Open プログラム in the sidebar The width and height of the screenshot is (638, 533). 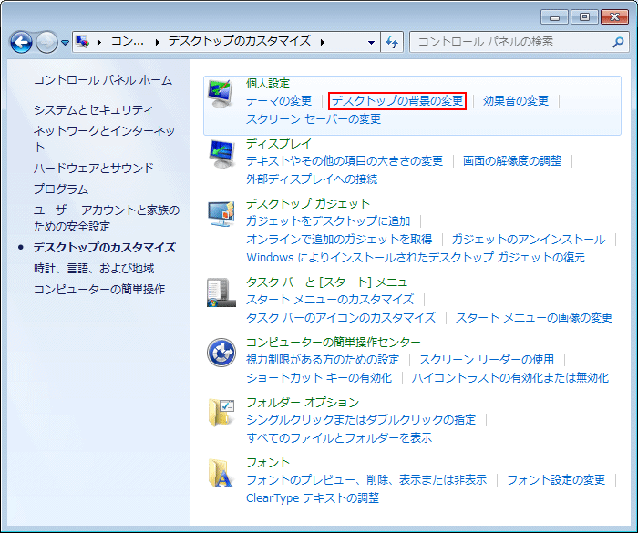tap(61, 190)
